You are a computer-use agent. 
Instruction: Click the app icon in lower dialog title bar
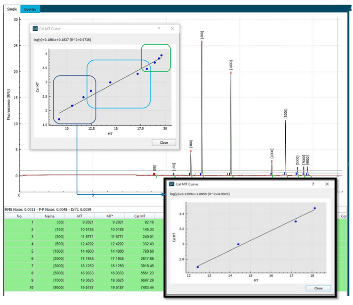click(172, 184)
